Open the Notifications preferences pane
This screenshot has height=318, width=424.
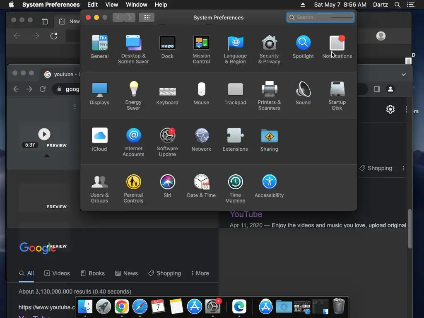click(337, 46)
